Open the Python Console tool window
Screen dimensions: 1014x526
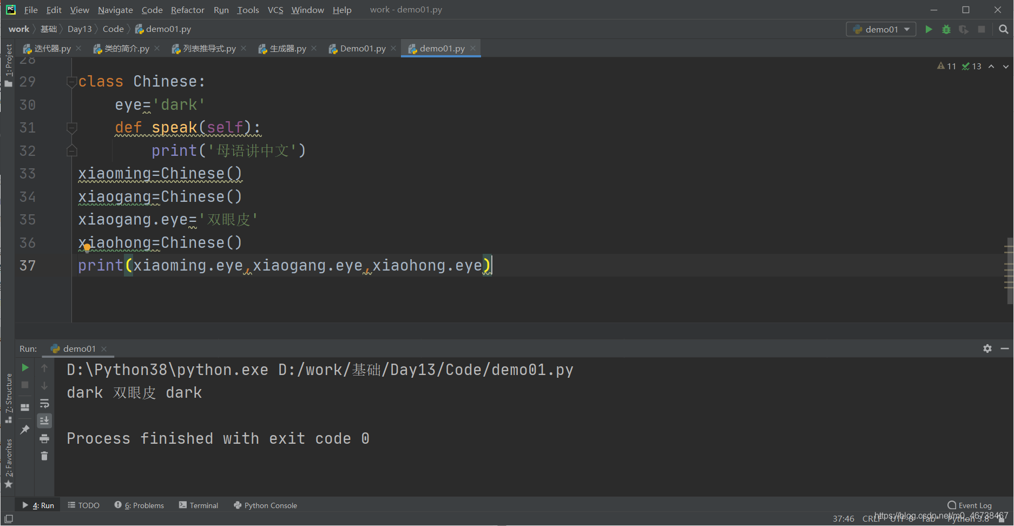pos(266,505)
